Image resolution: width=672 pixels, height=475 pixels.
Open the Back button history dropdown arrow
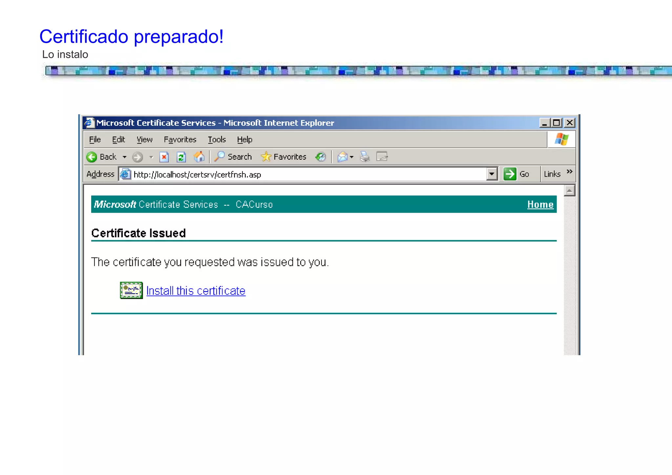pyautogui.click(x=124, y=157)
